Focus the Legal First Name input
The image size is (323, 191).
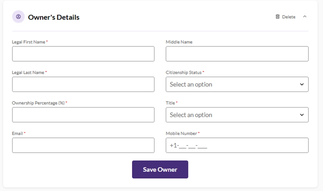point(83,54)
